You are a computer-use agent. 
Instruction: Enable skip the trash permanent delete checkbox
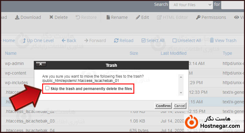(x=47, y=88)
